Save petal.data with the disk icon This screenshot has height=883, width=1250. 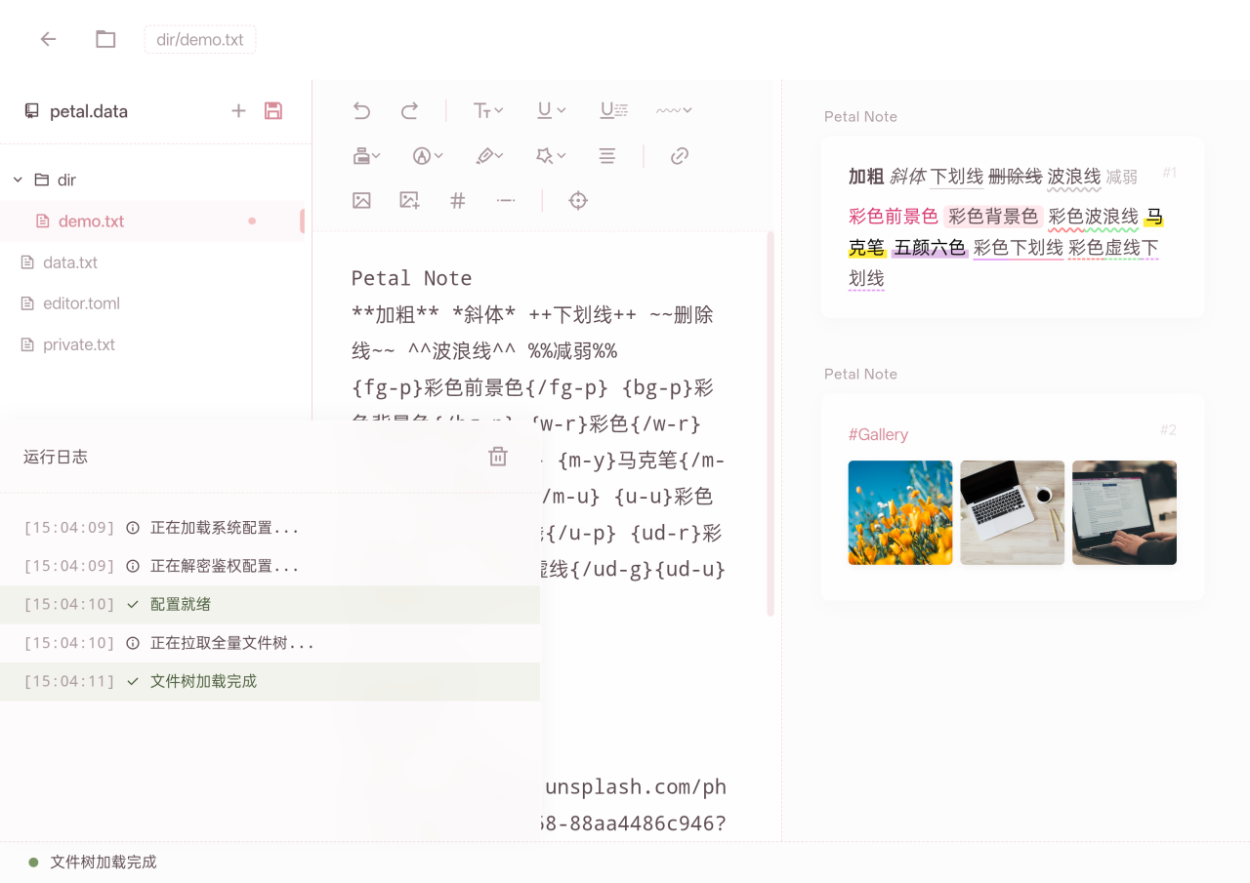[x=272, y=110]
